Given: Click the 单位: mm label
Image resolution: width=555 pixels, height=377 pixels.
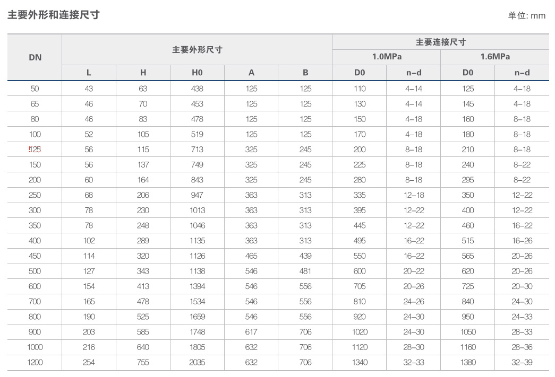Looking at the screenshot, I should pyautogui.click(x=526, y=15).
